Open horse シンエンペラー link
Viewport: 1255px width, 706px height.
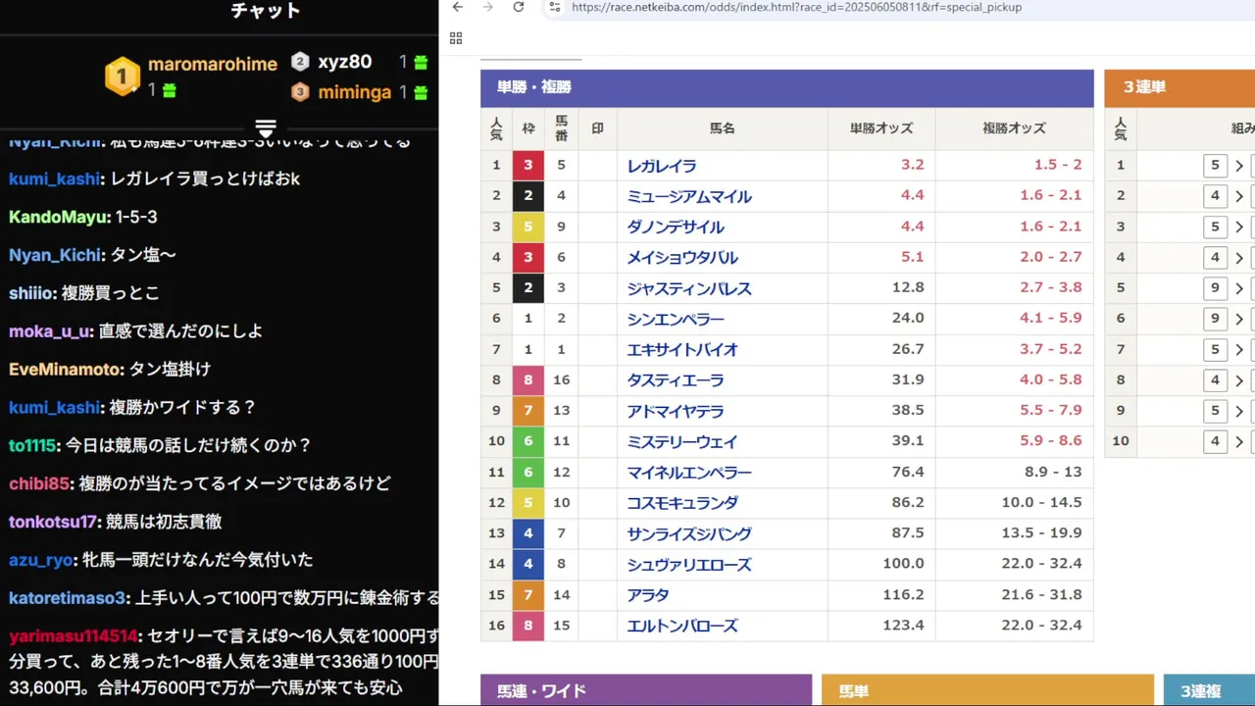tap(676, 319)
